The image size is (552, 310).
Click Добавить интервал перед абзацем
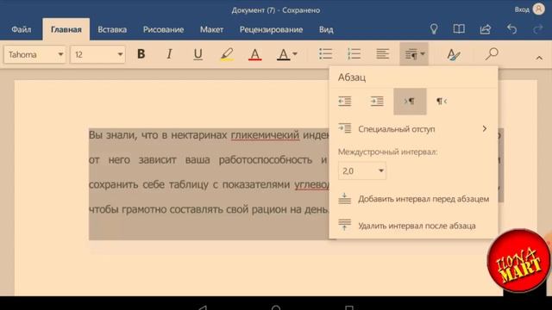click(413, 199)
